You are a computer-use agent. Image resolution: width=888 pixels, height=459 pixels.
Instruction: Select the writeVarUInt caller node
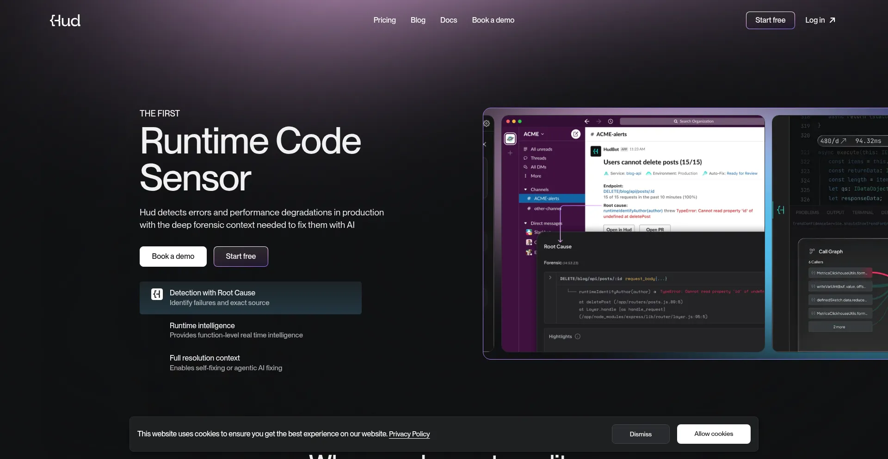pos(840,287)
